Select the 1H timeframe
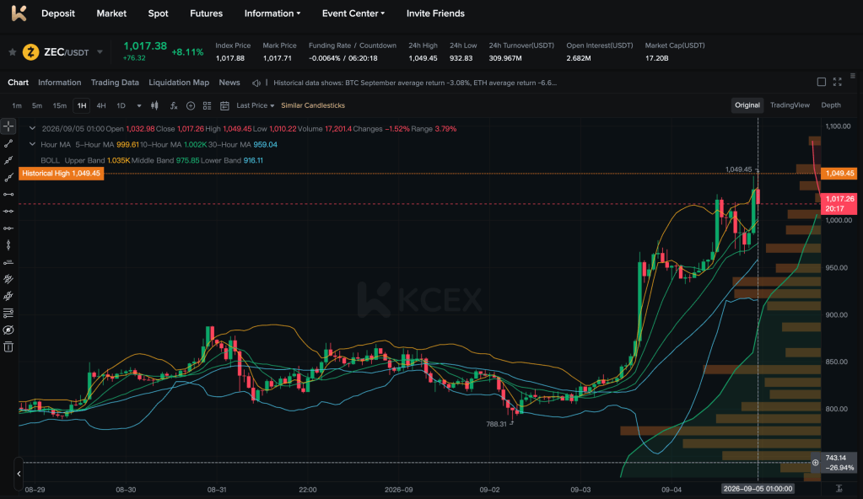 pyautogui.click(x=82, y=105)
